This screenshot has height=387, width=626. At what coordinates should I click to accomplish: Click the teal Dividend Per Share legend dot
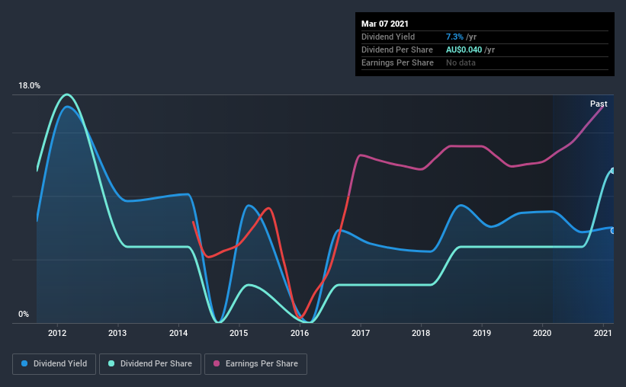(x=111, y=363)
